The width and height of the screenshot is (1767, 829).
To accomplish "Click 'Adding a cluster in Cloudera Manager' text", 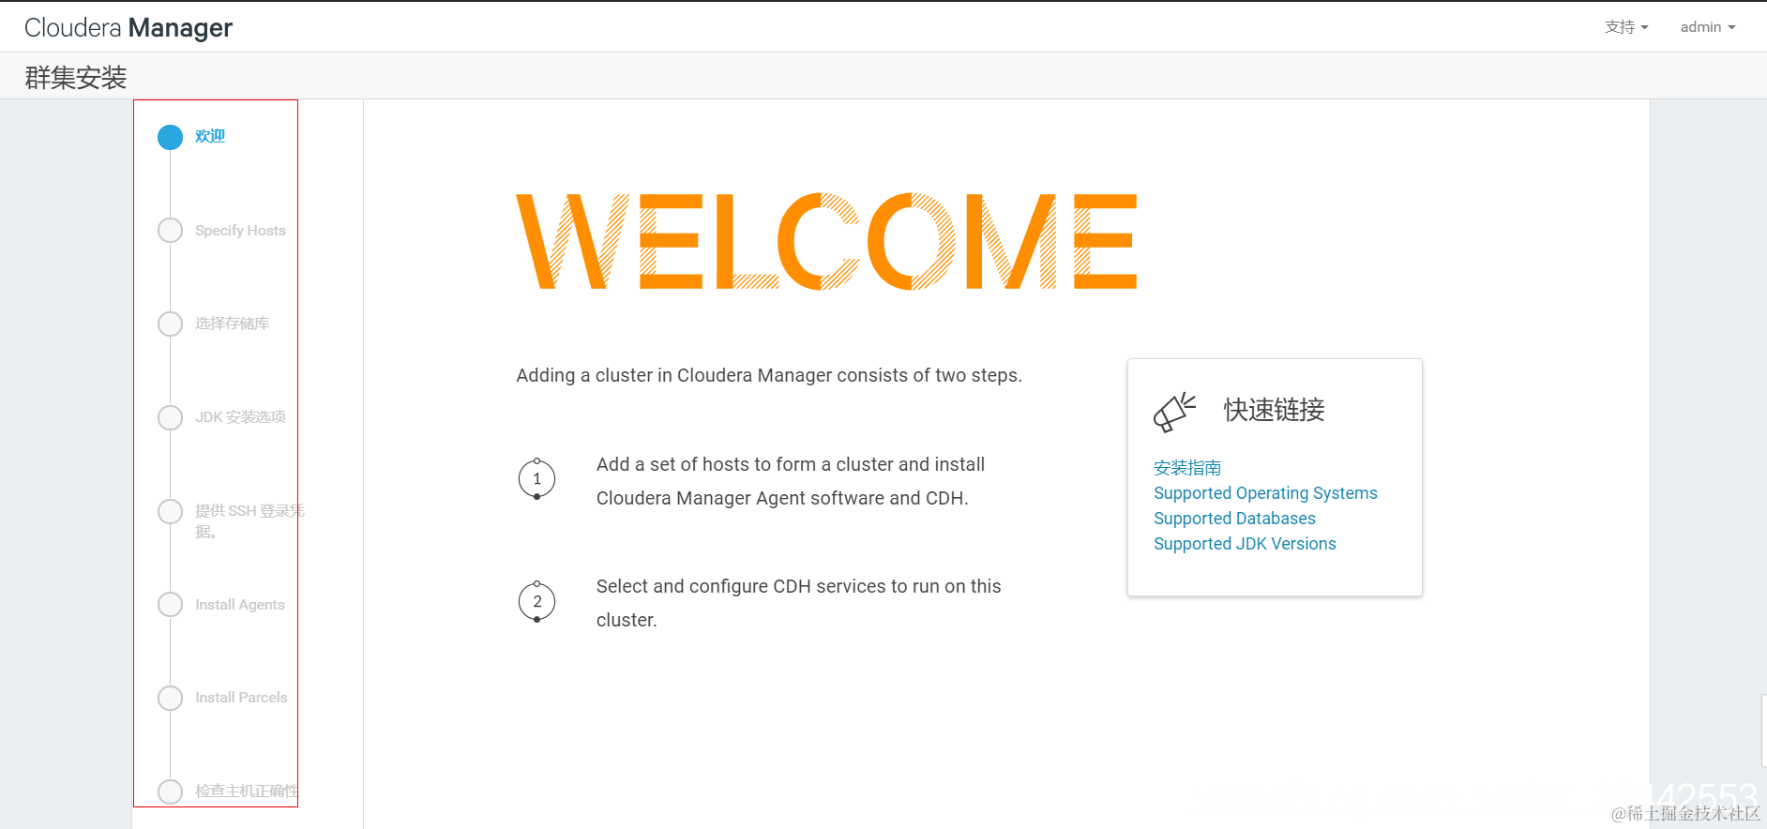I will [769, 375].
